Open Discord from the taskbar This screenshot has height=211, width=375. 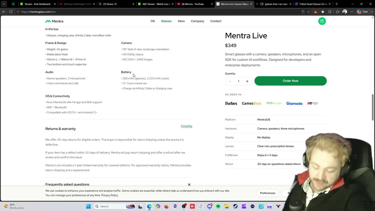coord(209,206)
